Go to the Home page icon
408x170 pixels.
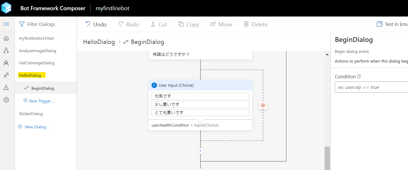click(x=6, y=38)
